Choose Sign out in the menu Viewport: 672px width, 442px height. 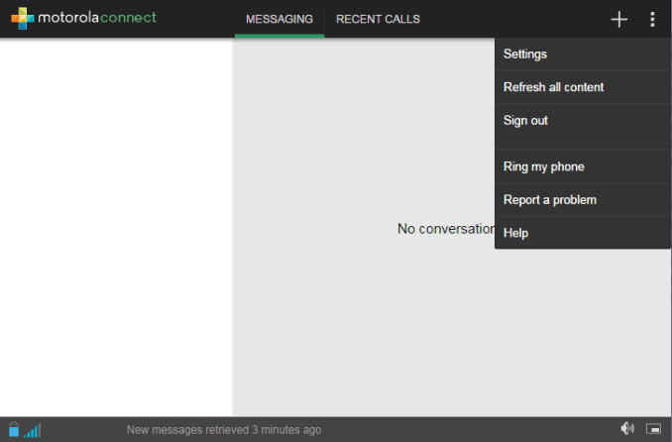tap(583, 127)
